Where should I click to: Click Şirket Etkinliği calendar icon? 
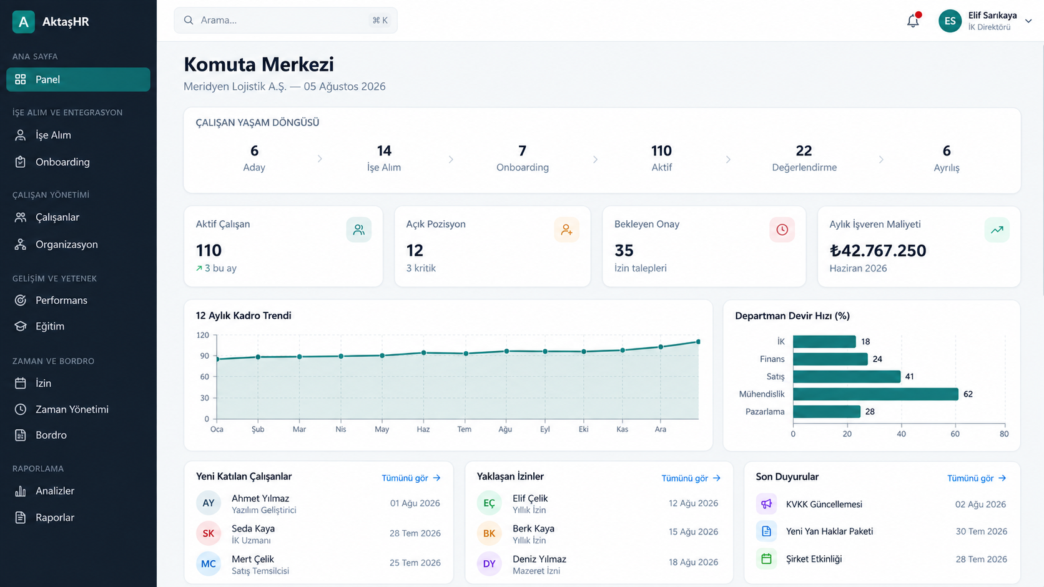coord(766,559)
